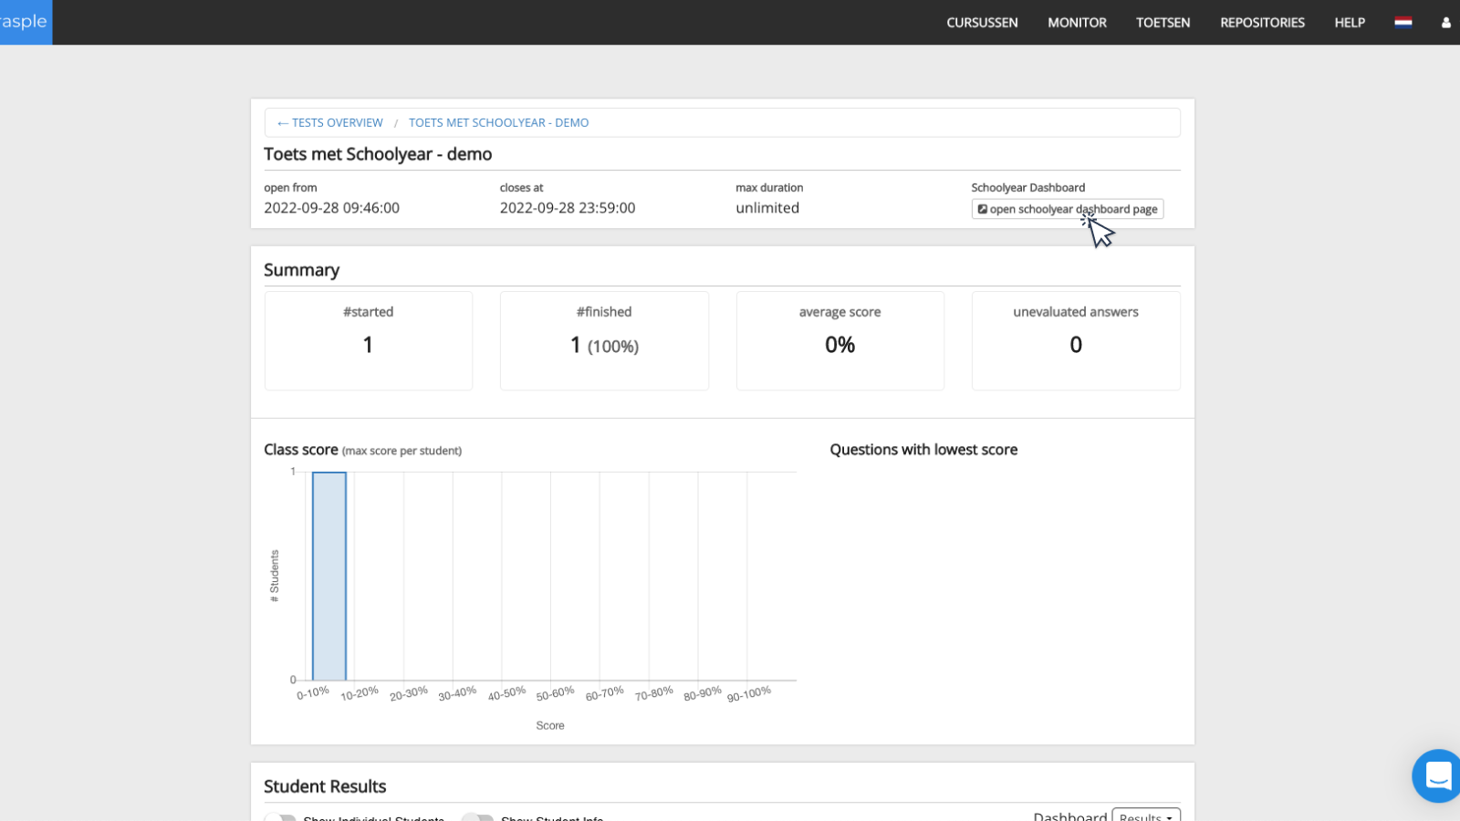Screen dimensions: 1460x821
Task: Click HELP in the top navigation
Action: pos(1350,23)
